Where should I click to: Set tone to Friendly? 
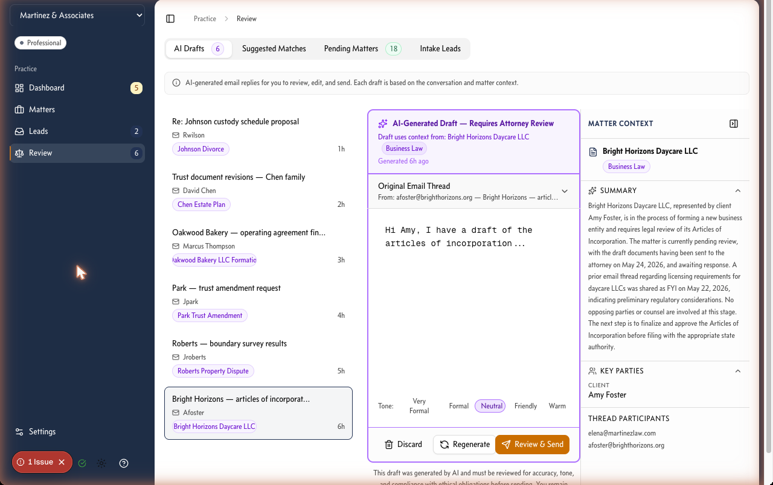pos(525,406)
